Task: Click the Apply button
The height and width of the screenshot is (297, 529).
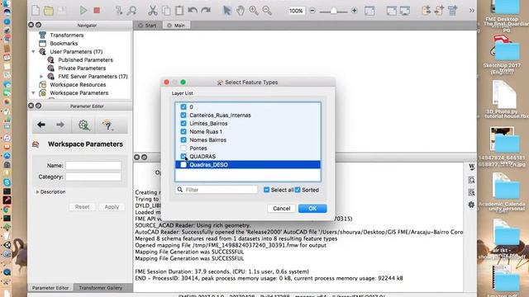Action: [x=112, y=207]
